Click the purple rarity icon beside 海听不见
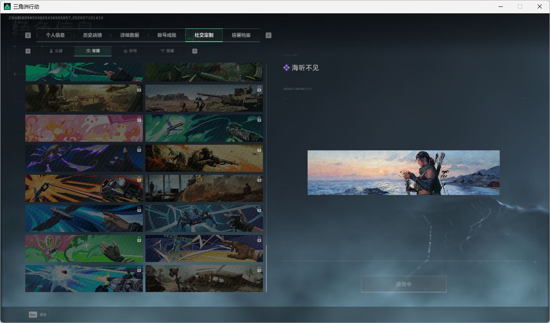 286,68
